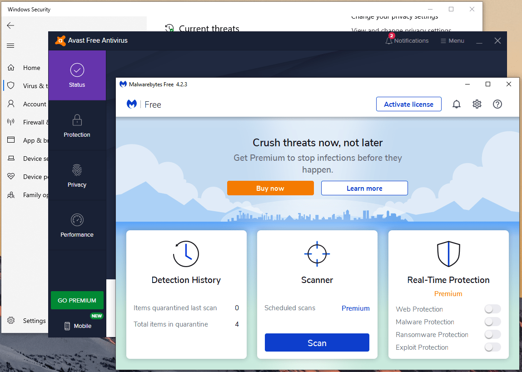Viewport: 522px width, 372px height.
Task: Open Malwarebytes notifications bell
Action: click(457, 104)
